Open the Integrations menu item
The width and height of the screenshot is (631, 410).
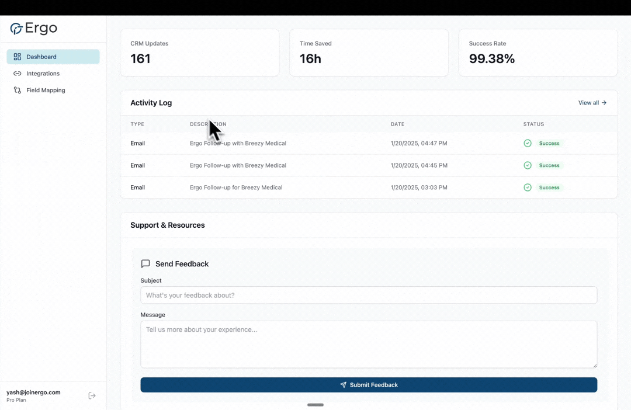(43, 74)
